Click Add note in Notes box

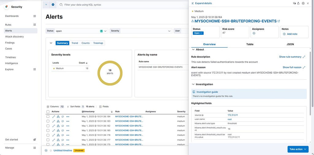[290, 34]
